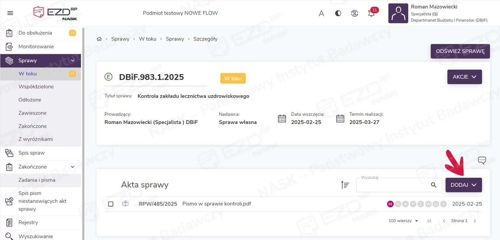Click the sort order icon in Akta sprawy

[x=345, y=185]
